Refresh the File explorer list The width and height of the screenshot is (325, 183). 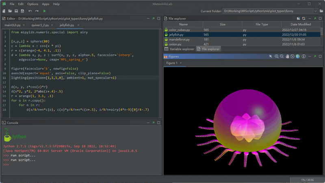[x=303, y=18]
